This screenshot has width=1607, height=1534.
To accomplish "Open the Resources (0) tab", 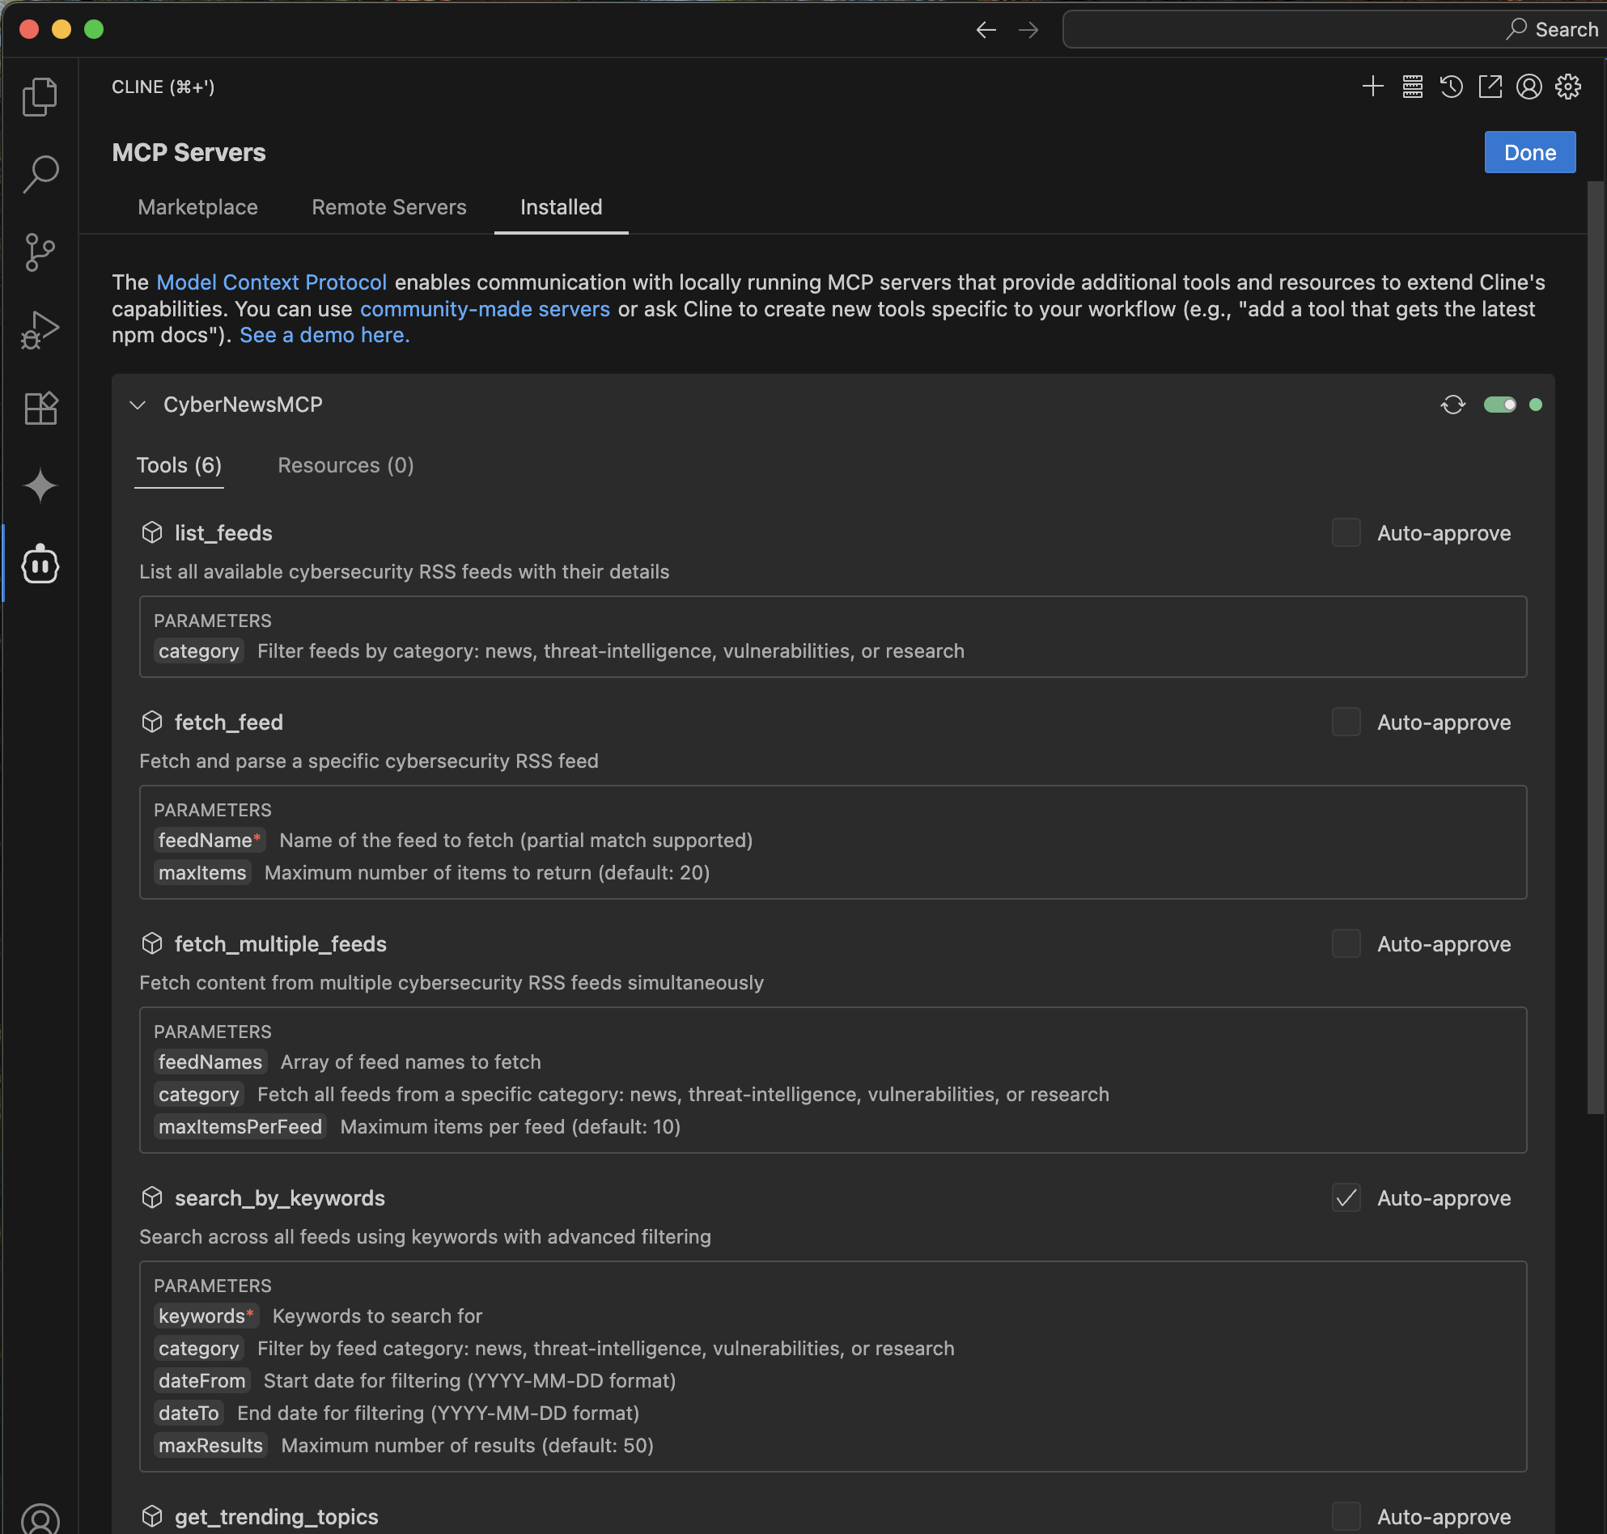I will pos(344,465).
